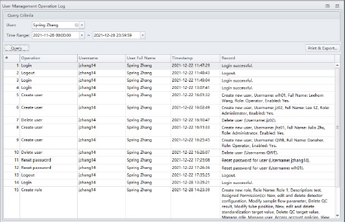Select the Create new role Role 1 record
345x222 pixels.
click(x=275, y=204)
